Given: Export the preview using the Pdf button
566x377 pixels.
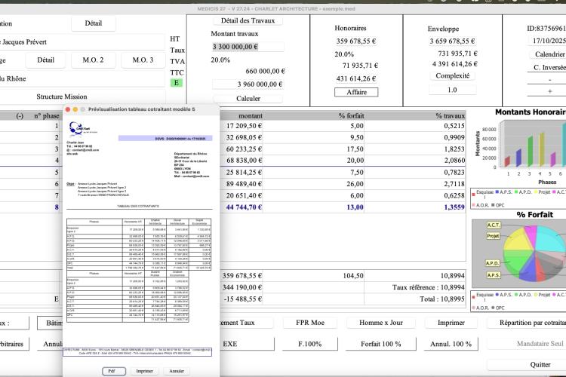Looking at the screenshot, I should (114, 371).
